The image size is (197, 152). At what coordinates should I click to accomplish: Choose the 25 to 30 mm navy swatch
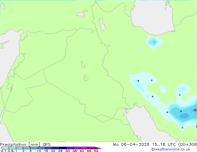click(x=63, y=148)
